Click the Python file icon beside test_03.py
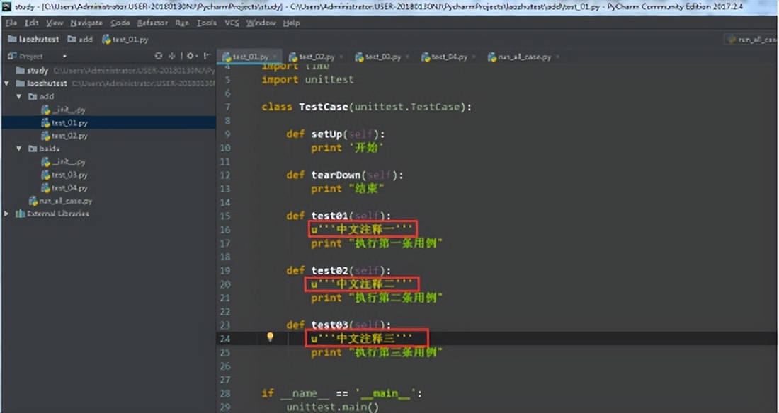Viewport: 779px width, 413px height. pyautogui.click(x=46, y=174)
